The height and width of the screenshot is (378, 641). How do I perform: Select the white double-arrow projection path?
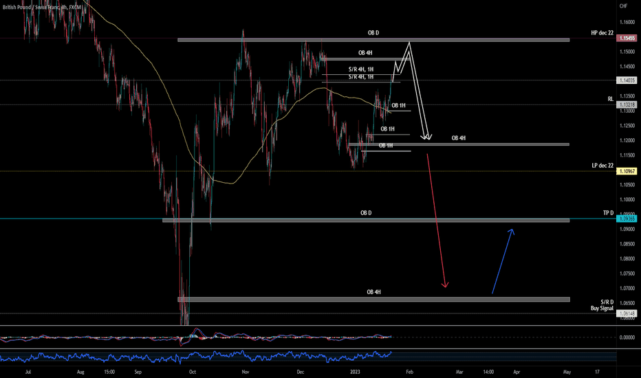click(x=417, y=91)
